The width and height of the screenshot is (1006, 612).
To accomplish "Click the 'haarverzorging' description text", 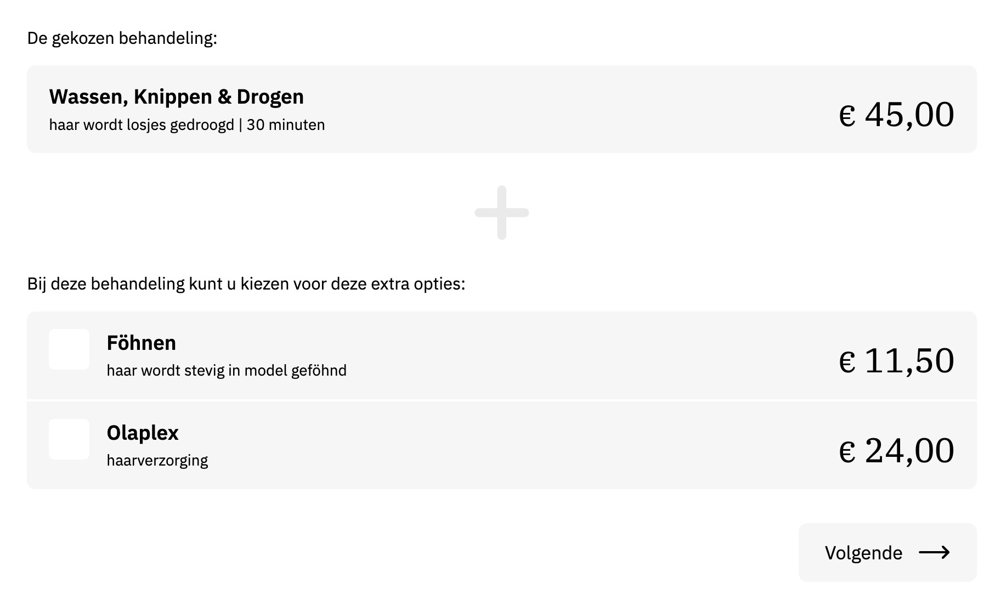I will click(157, 460).
